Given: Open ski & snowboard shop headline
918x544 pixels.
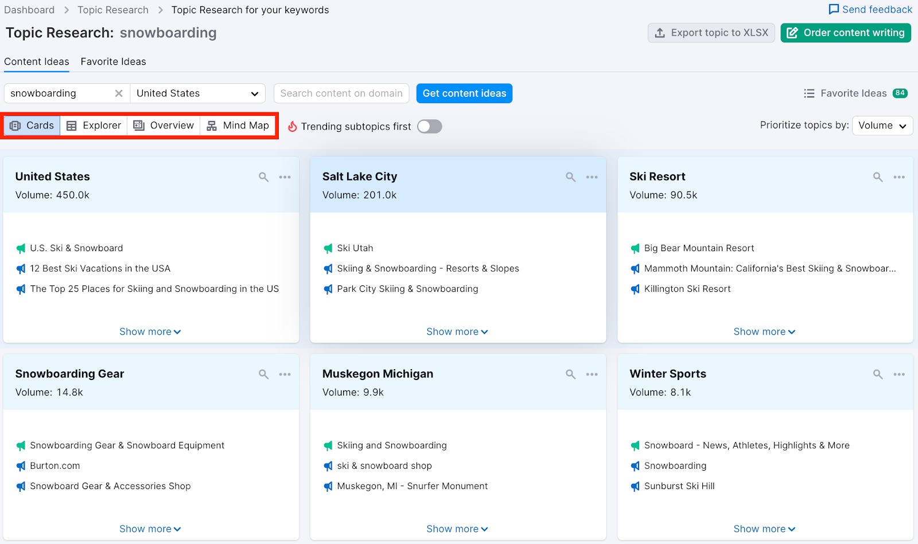Looking at the screenshot, I should [384, 466].
